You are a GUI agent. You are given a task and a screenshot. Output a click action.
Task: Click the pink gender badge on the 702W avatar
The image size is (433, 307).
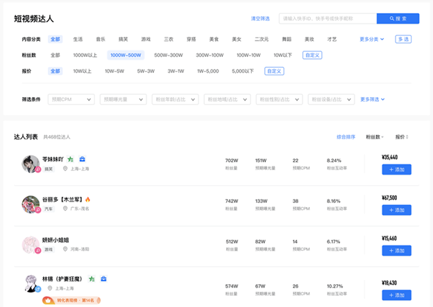pos(38,169)
